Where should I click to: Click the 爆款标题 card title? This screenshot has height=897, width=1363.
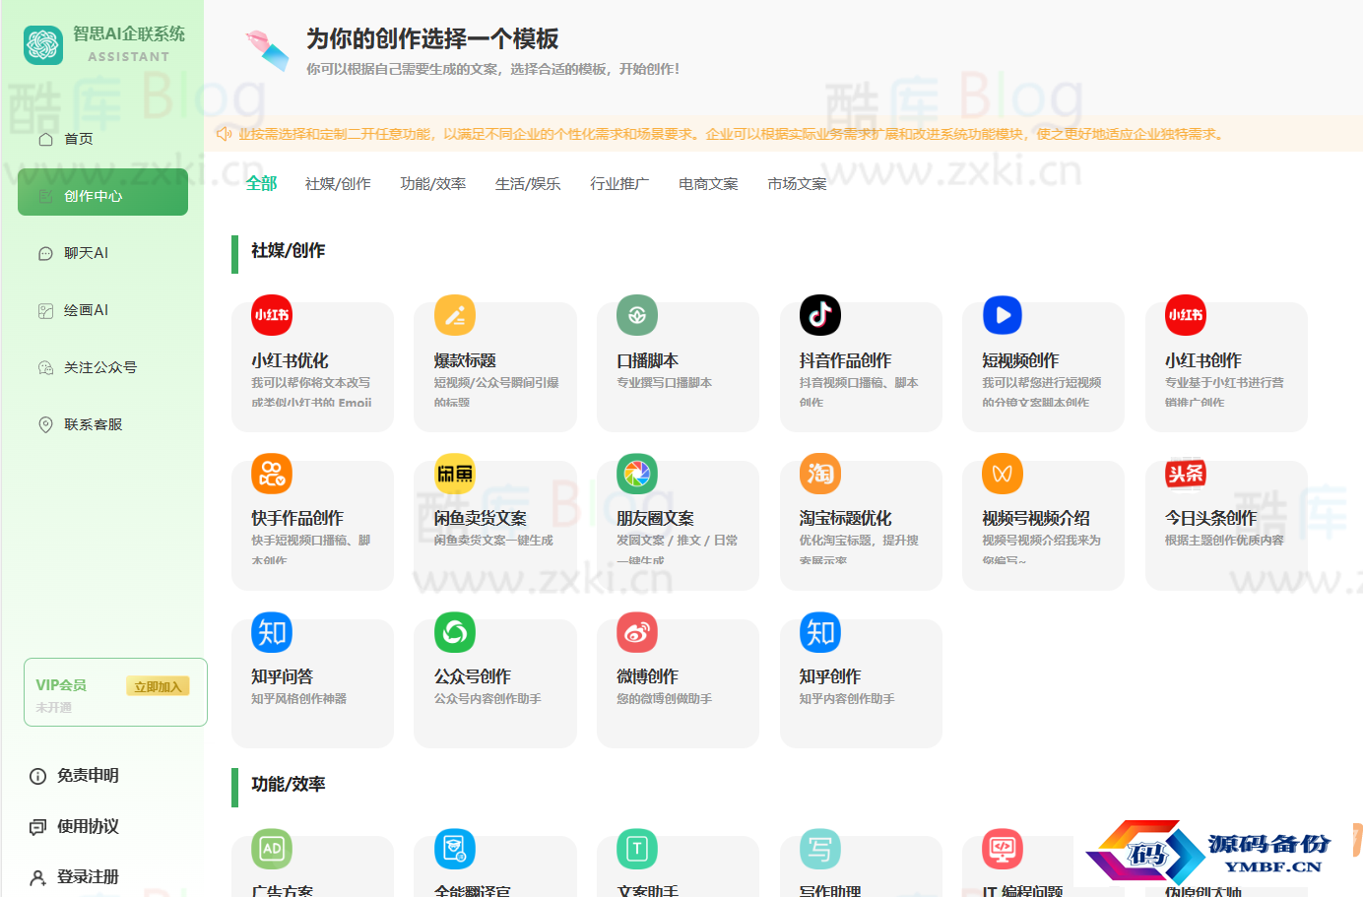pos(465,360)
